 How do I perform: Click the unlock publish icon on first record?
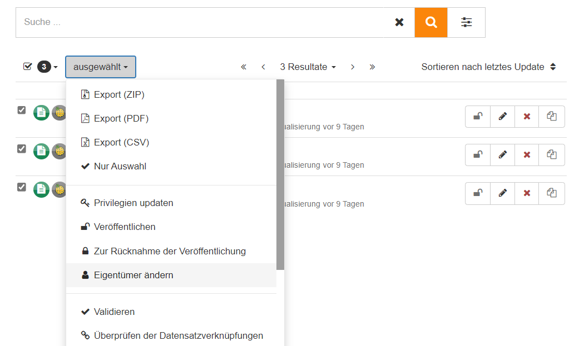coord(477,117)
